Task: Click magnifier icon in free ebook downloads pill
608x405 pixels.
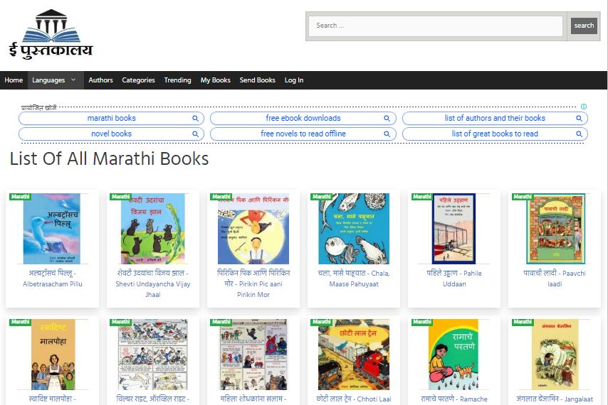Action: [x=387, y=119]
